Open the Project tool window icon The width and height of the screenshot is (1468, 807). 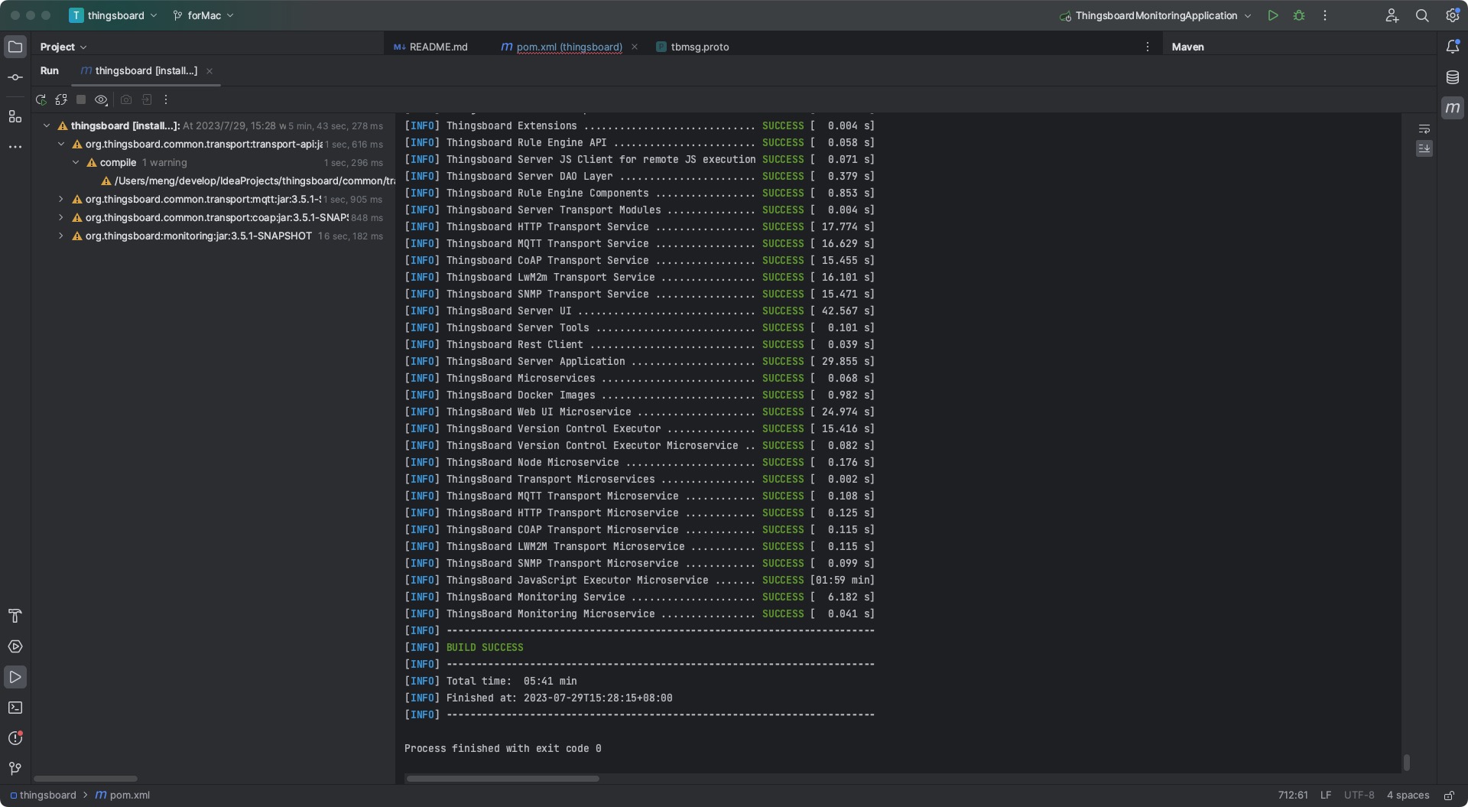coord(15,47)
